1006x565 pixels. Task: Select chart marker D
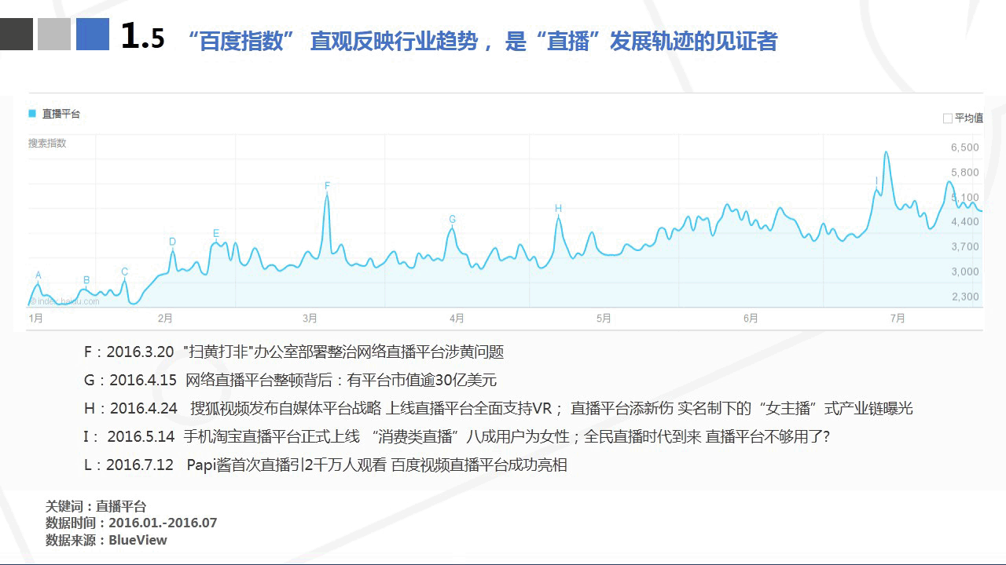[x=172, y=242]
